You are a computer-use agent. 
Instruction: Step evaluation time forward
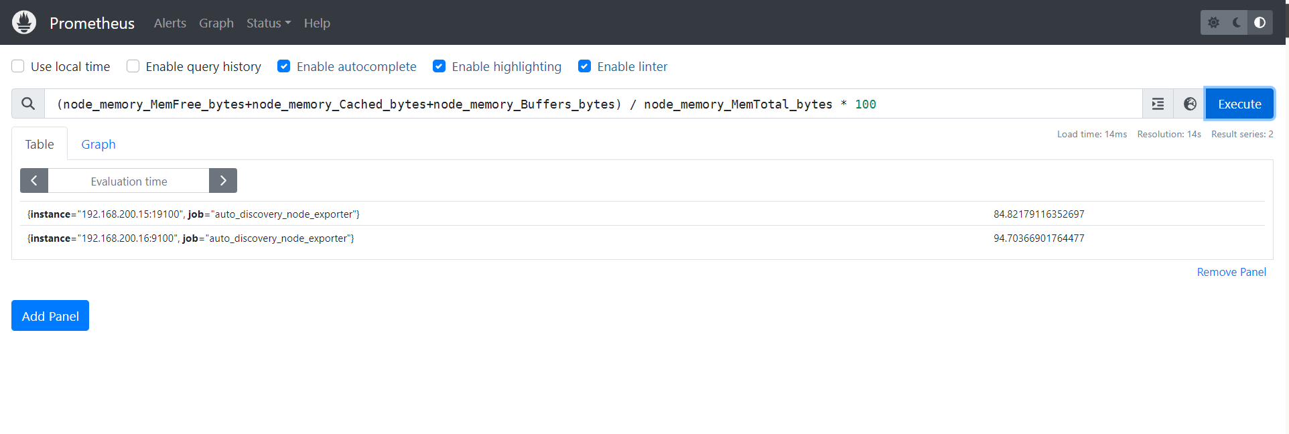223,181
